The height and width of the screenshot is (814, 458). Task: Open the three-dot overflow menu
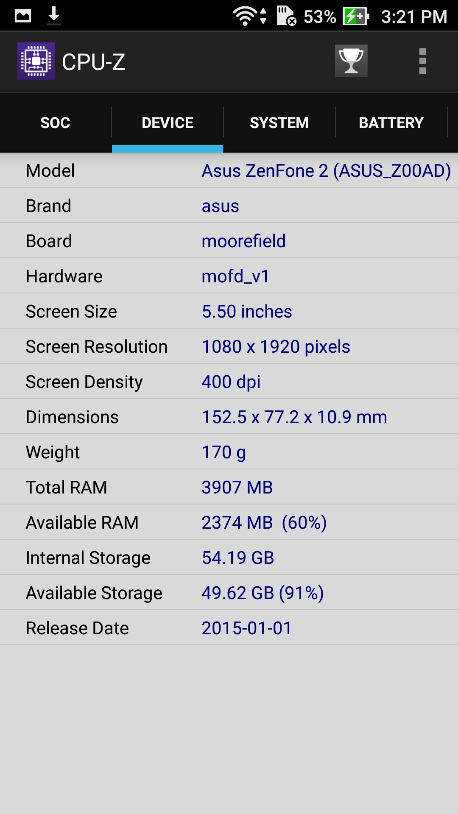422,61
